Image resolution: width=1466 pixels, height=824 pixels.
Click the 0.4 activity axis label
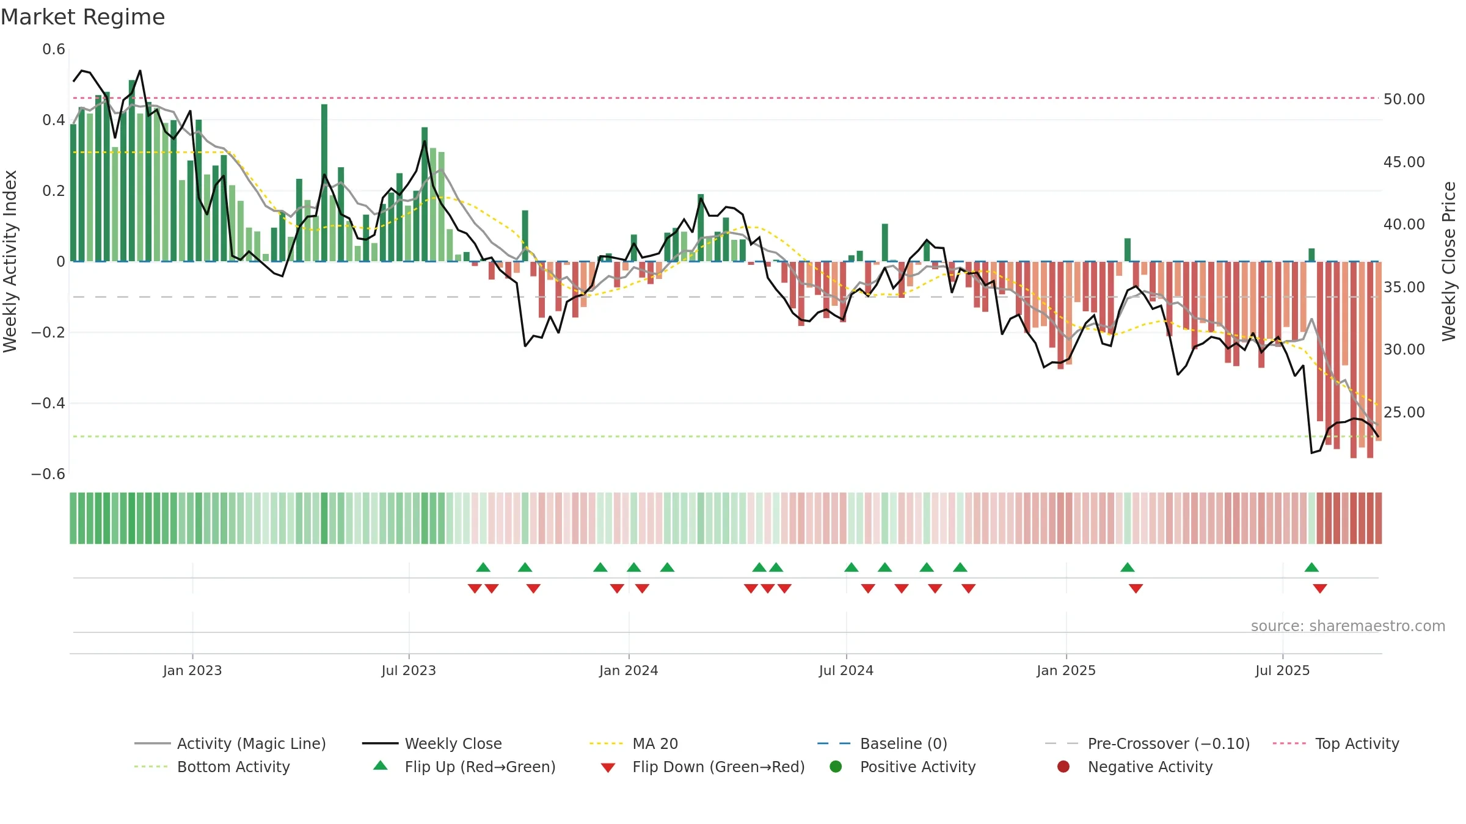pyautogui.click(x=54, y=120)
